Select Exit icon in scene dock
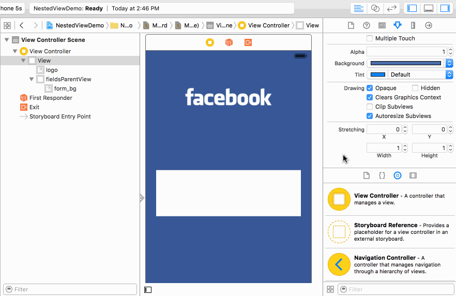456x296 pixels. pyautogui.click(x=248, y=42)
